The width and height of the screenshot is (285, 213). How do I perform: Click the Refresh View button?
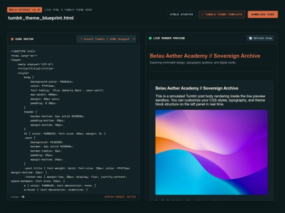tap(260, 38)
